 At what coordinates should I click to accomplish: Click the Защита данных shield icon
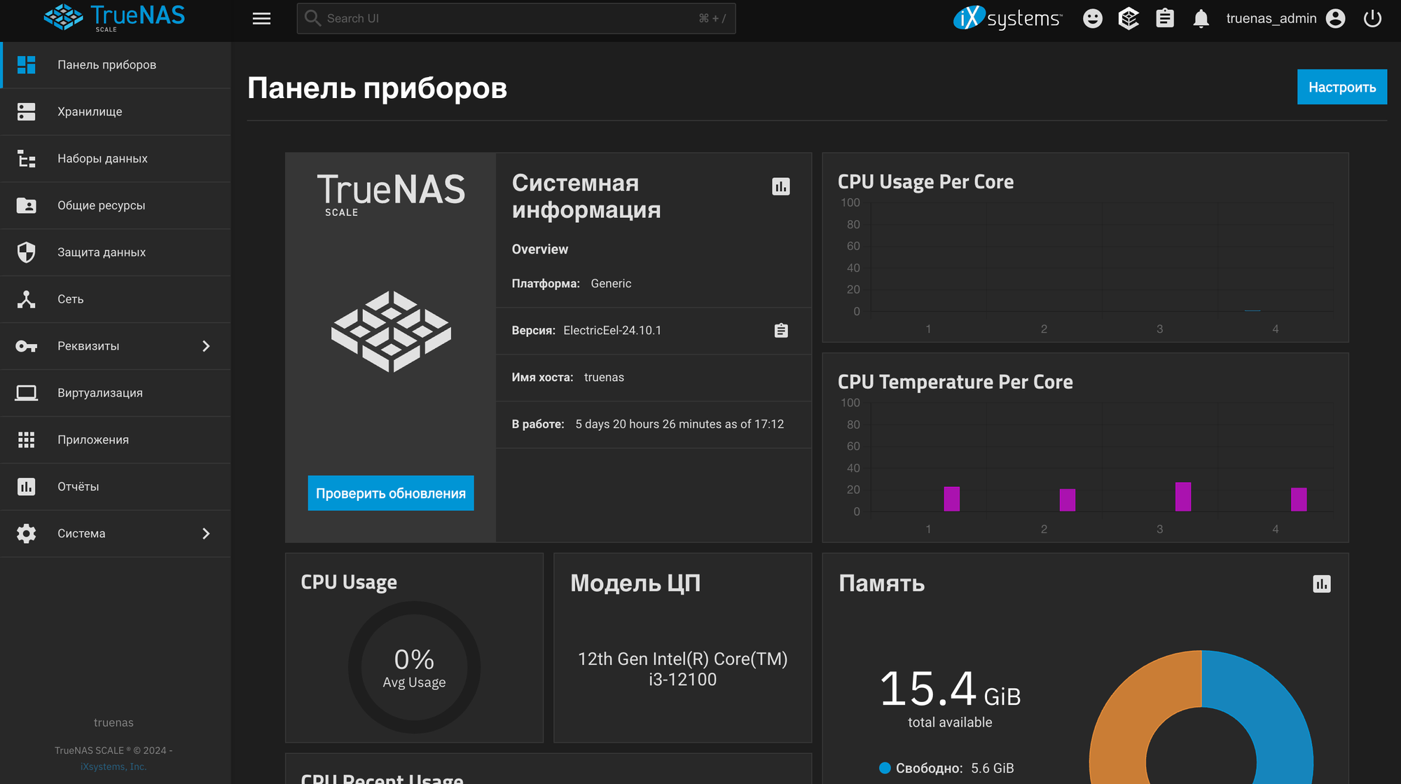click(x=26, y=252)
